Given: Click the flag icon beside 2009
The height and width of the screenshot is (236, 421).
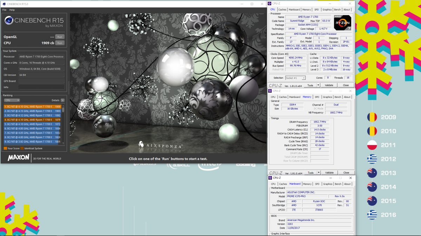Looking at the screenshot, I should pyautogui.click(x=372, y=117).
